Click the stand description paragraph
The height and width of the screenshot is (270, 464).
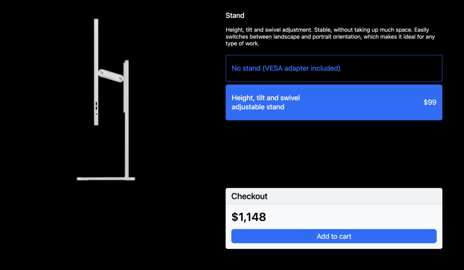tap(330, 37)
